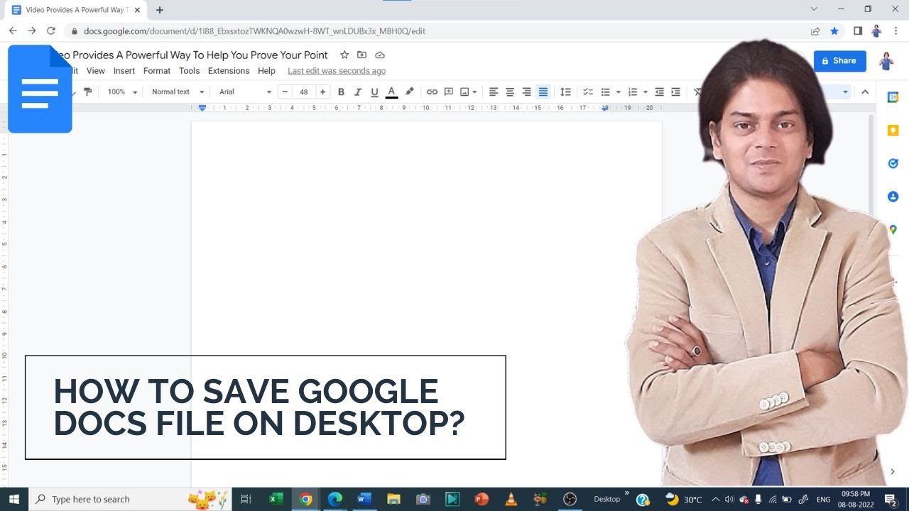Open the Format menu
This screenshot has width=909, height=511.
point(157,71)
